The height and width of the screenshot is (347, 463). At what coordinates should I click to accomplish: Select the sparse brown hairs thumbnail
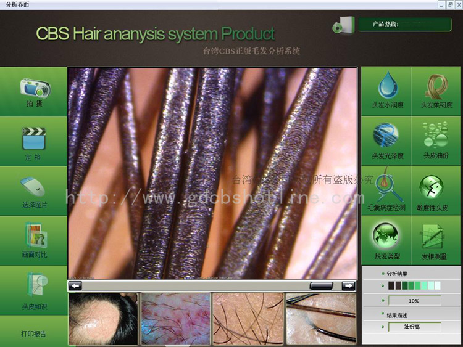point(248,319)
